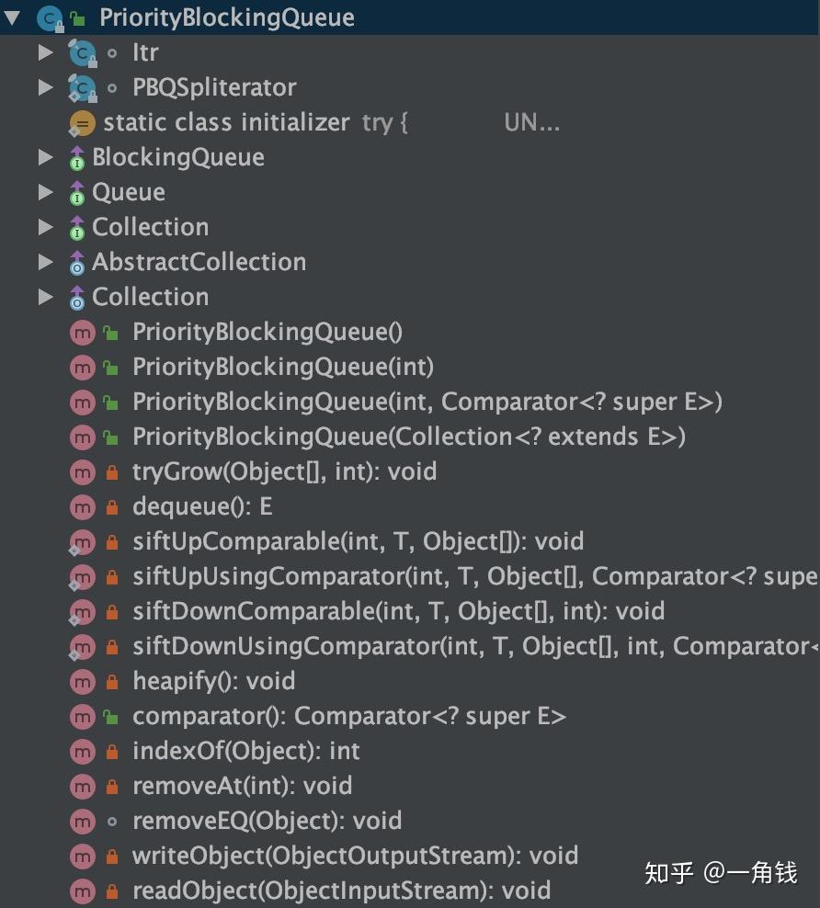Click the private lock icon beside dequeue()
Screen dimensions: 820x908
[x=112, y=507]
